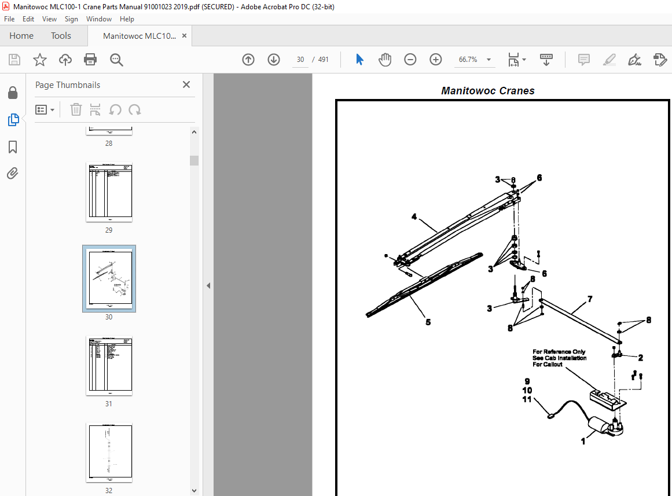Viewport: 672px width, 496px height.
Task: Close the Manitowoc document tab
Action: click(x=184, y=35)
